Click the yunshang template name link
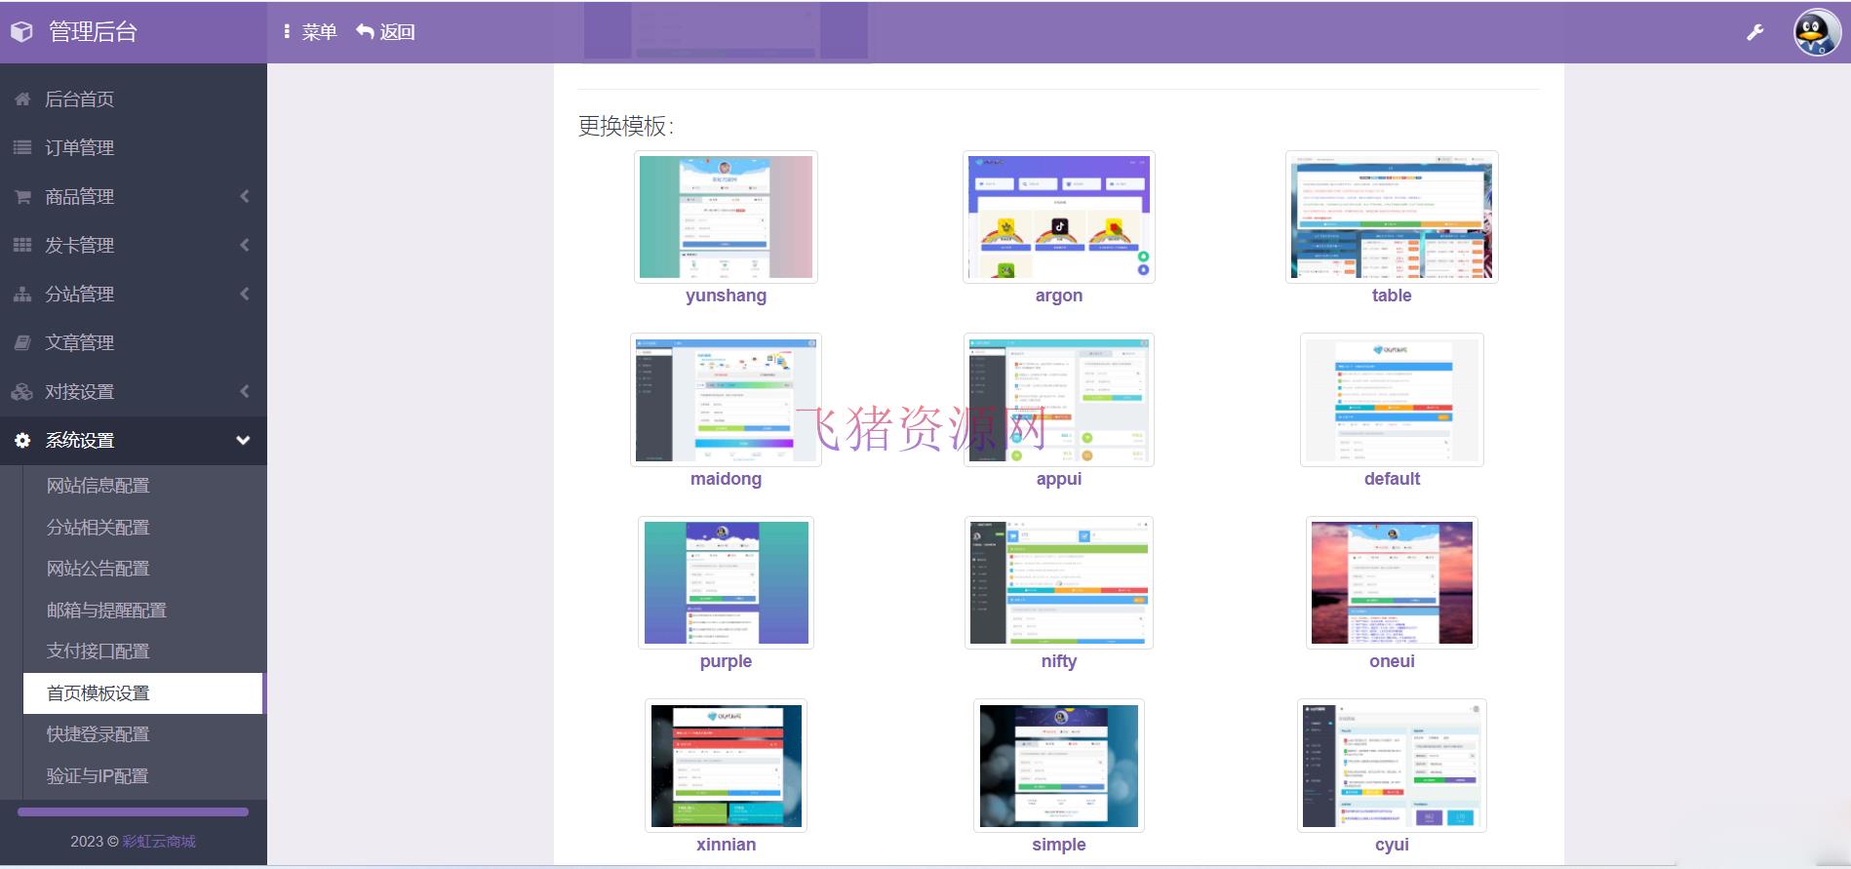Screen dimensions: 1851x869 click(x=726, y=296)
